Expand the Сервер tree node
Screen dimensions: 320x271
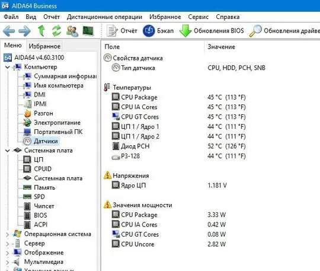7,244
